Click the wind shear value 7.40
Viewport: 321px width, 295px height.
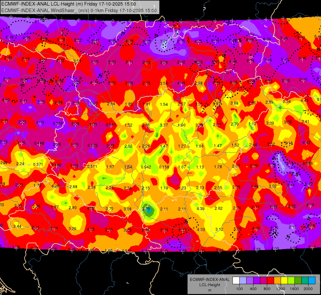point(268,60)
